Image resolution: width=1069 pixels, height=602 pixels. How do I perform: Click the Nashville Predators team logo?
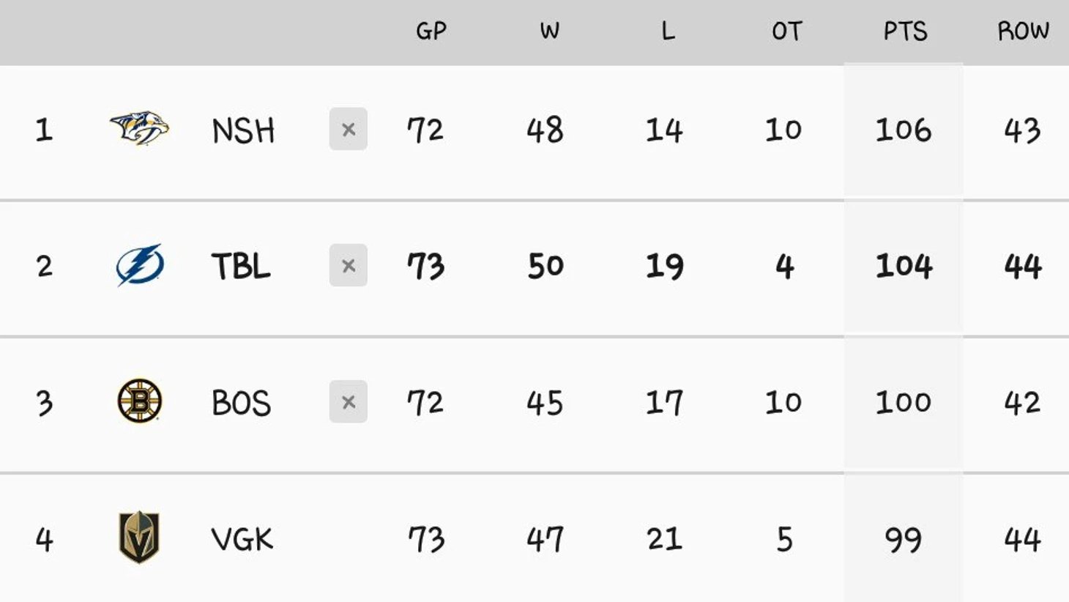(x=139, y=129)
